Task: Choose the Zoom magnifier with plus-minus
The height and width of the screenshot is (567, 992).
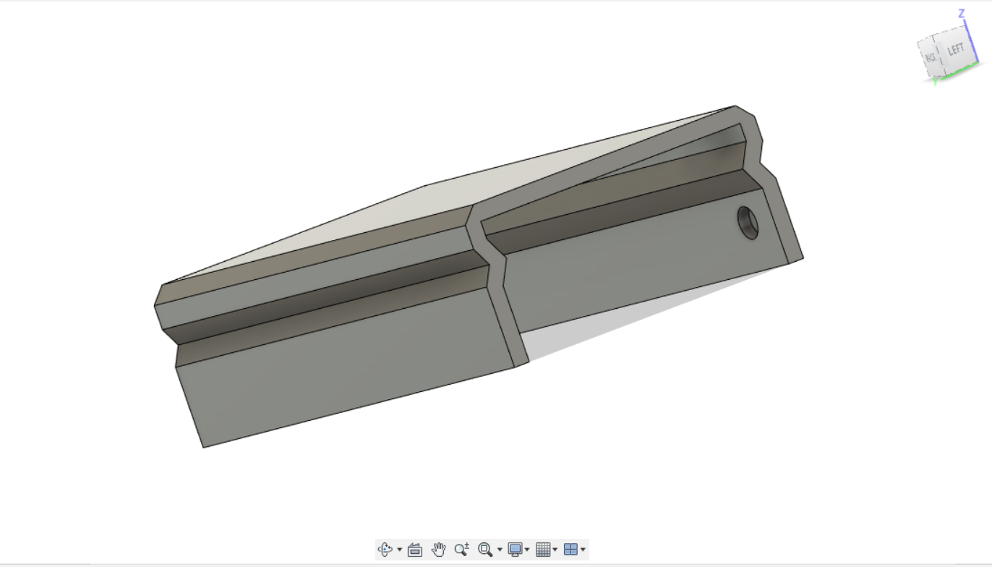Action: (x=462, y=550)
